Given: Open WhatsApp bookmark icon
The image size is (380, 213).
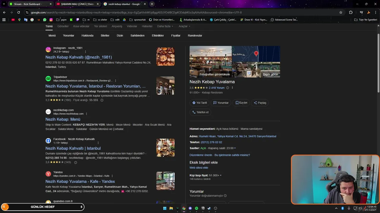Looking at the screenshot, I should pyautogui.click(x=45, y=20).
